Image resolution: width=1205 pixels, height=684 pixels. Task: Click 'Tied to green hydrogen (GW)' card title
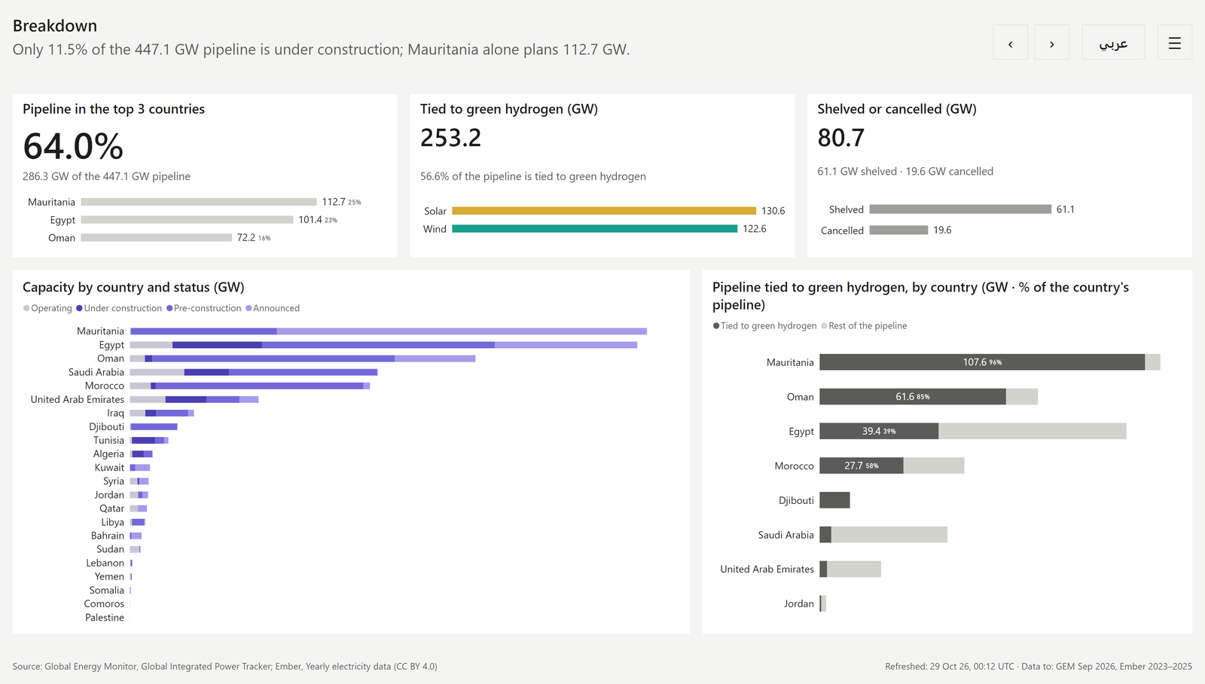(x=509, y=109)
